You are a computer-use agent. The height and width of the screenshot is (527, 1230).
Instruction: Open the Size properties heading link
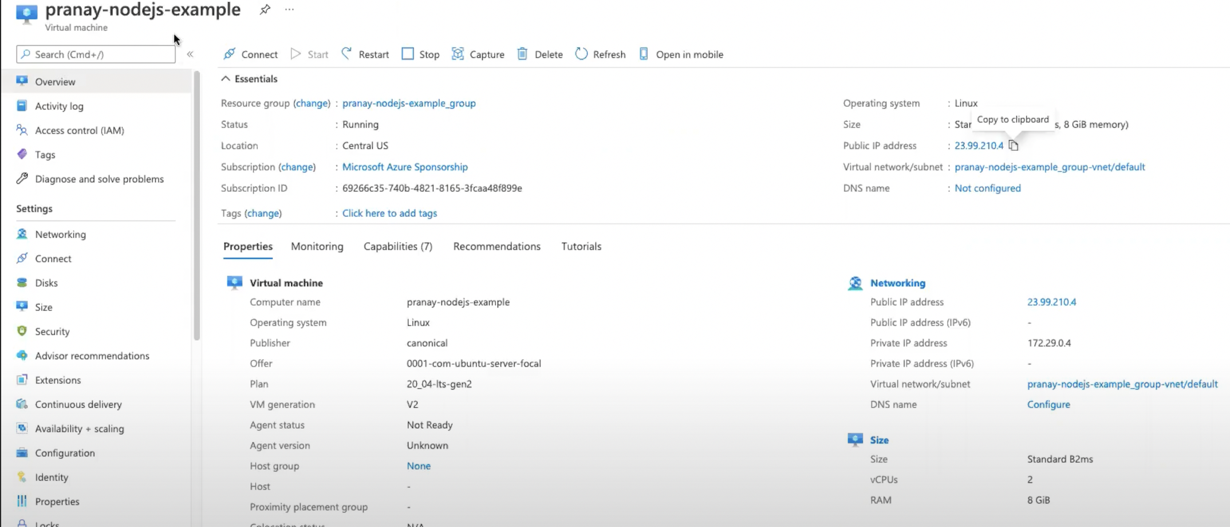tap(879, 440)
